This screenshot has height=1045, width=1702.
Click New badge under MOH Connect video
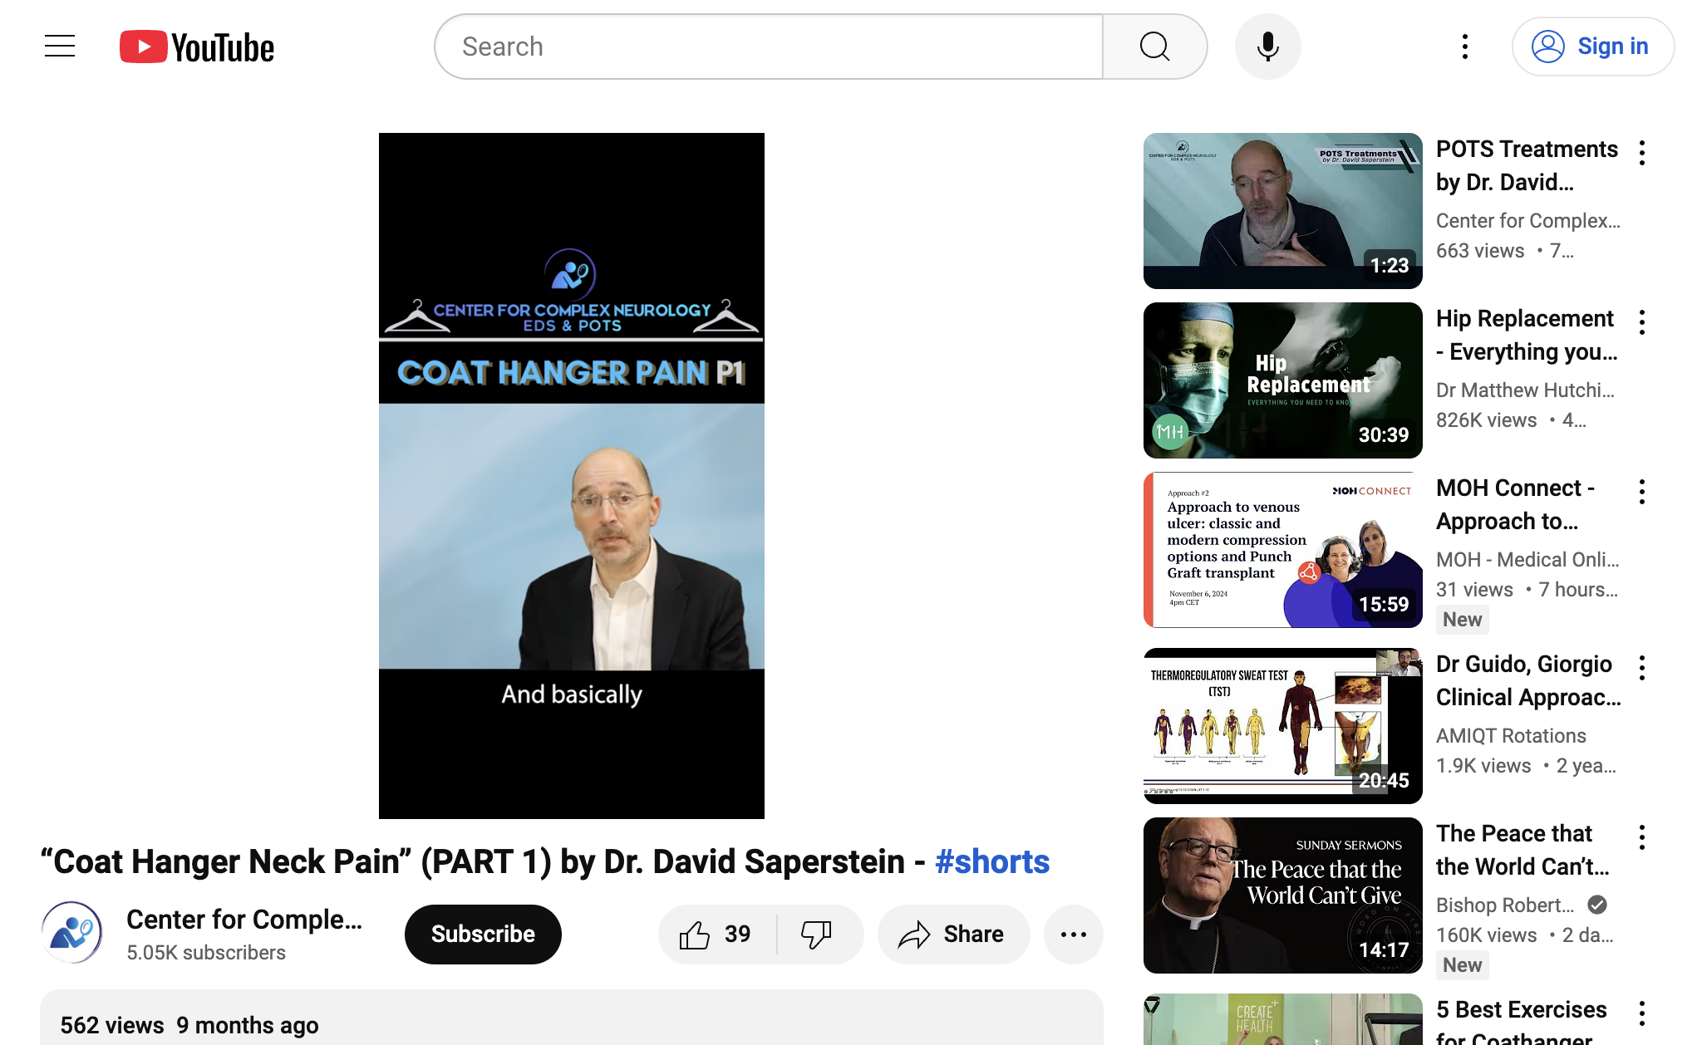click(1462, 620)
